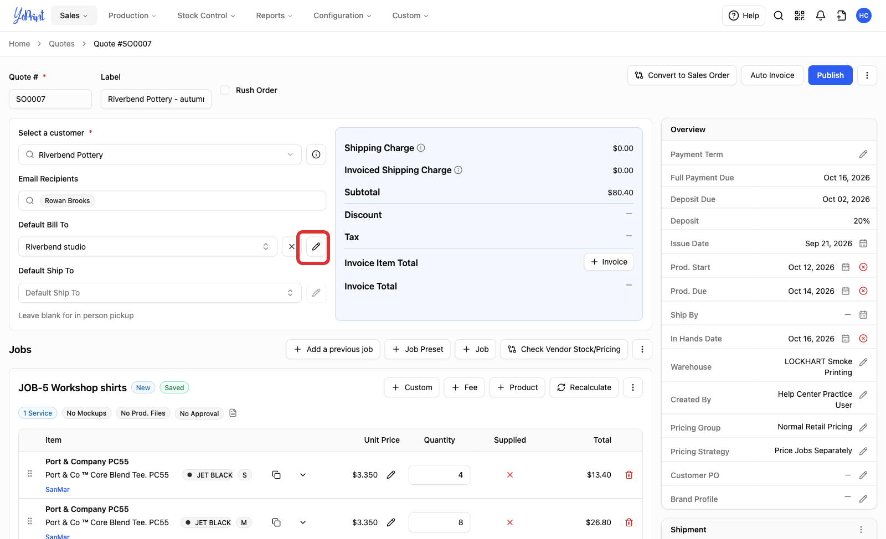
Task: Click Convert to Sales Order
Action: pos(682,75)
